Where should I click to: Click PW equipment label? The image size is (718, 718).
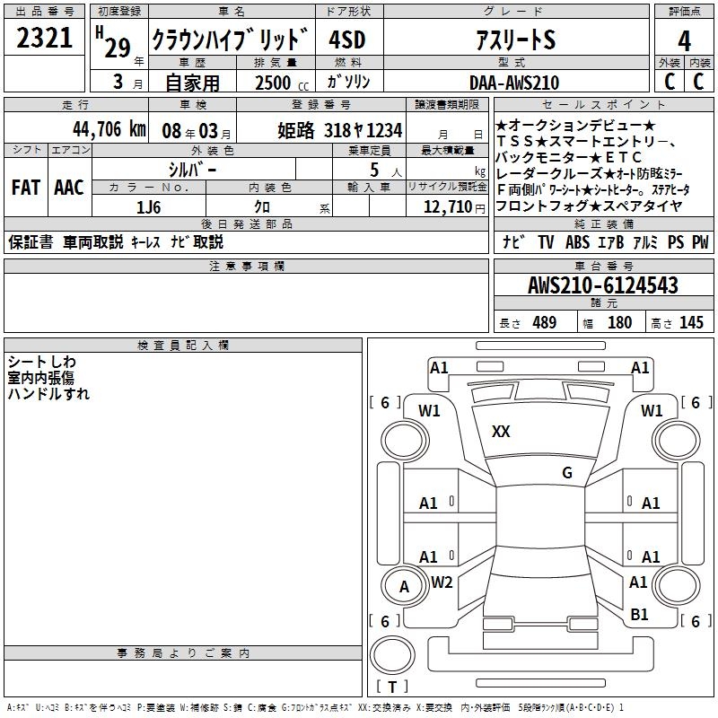(700, 242)
